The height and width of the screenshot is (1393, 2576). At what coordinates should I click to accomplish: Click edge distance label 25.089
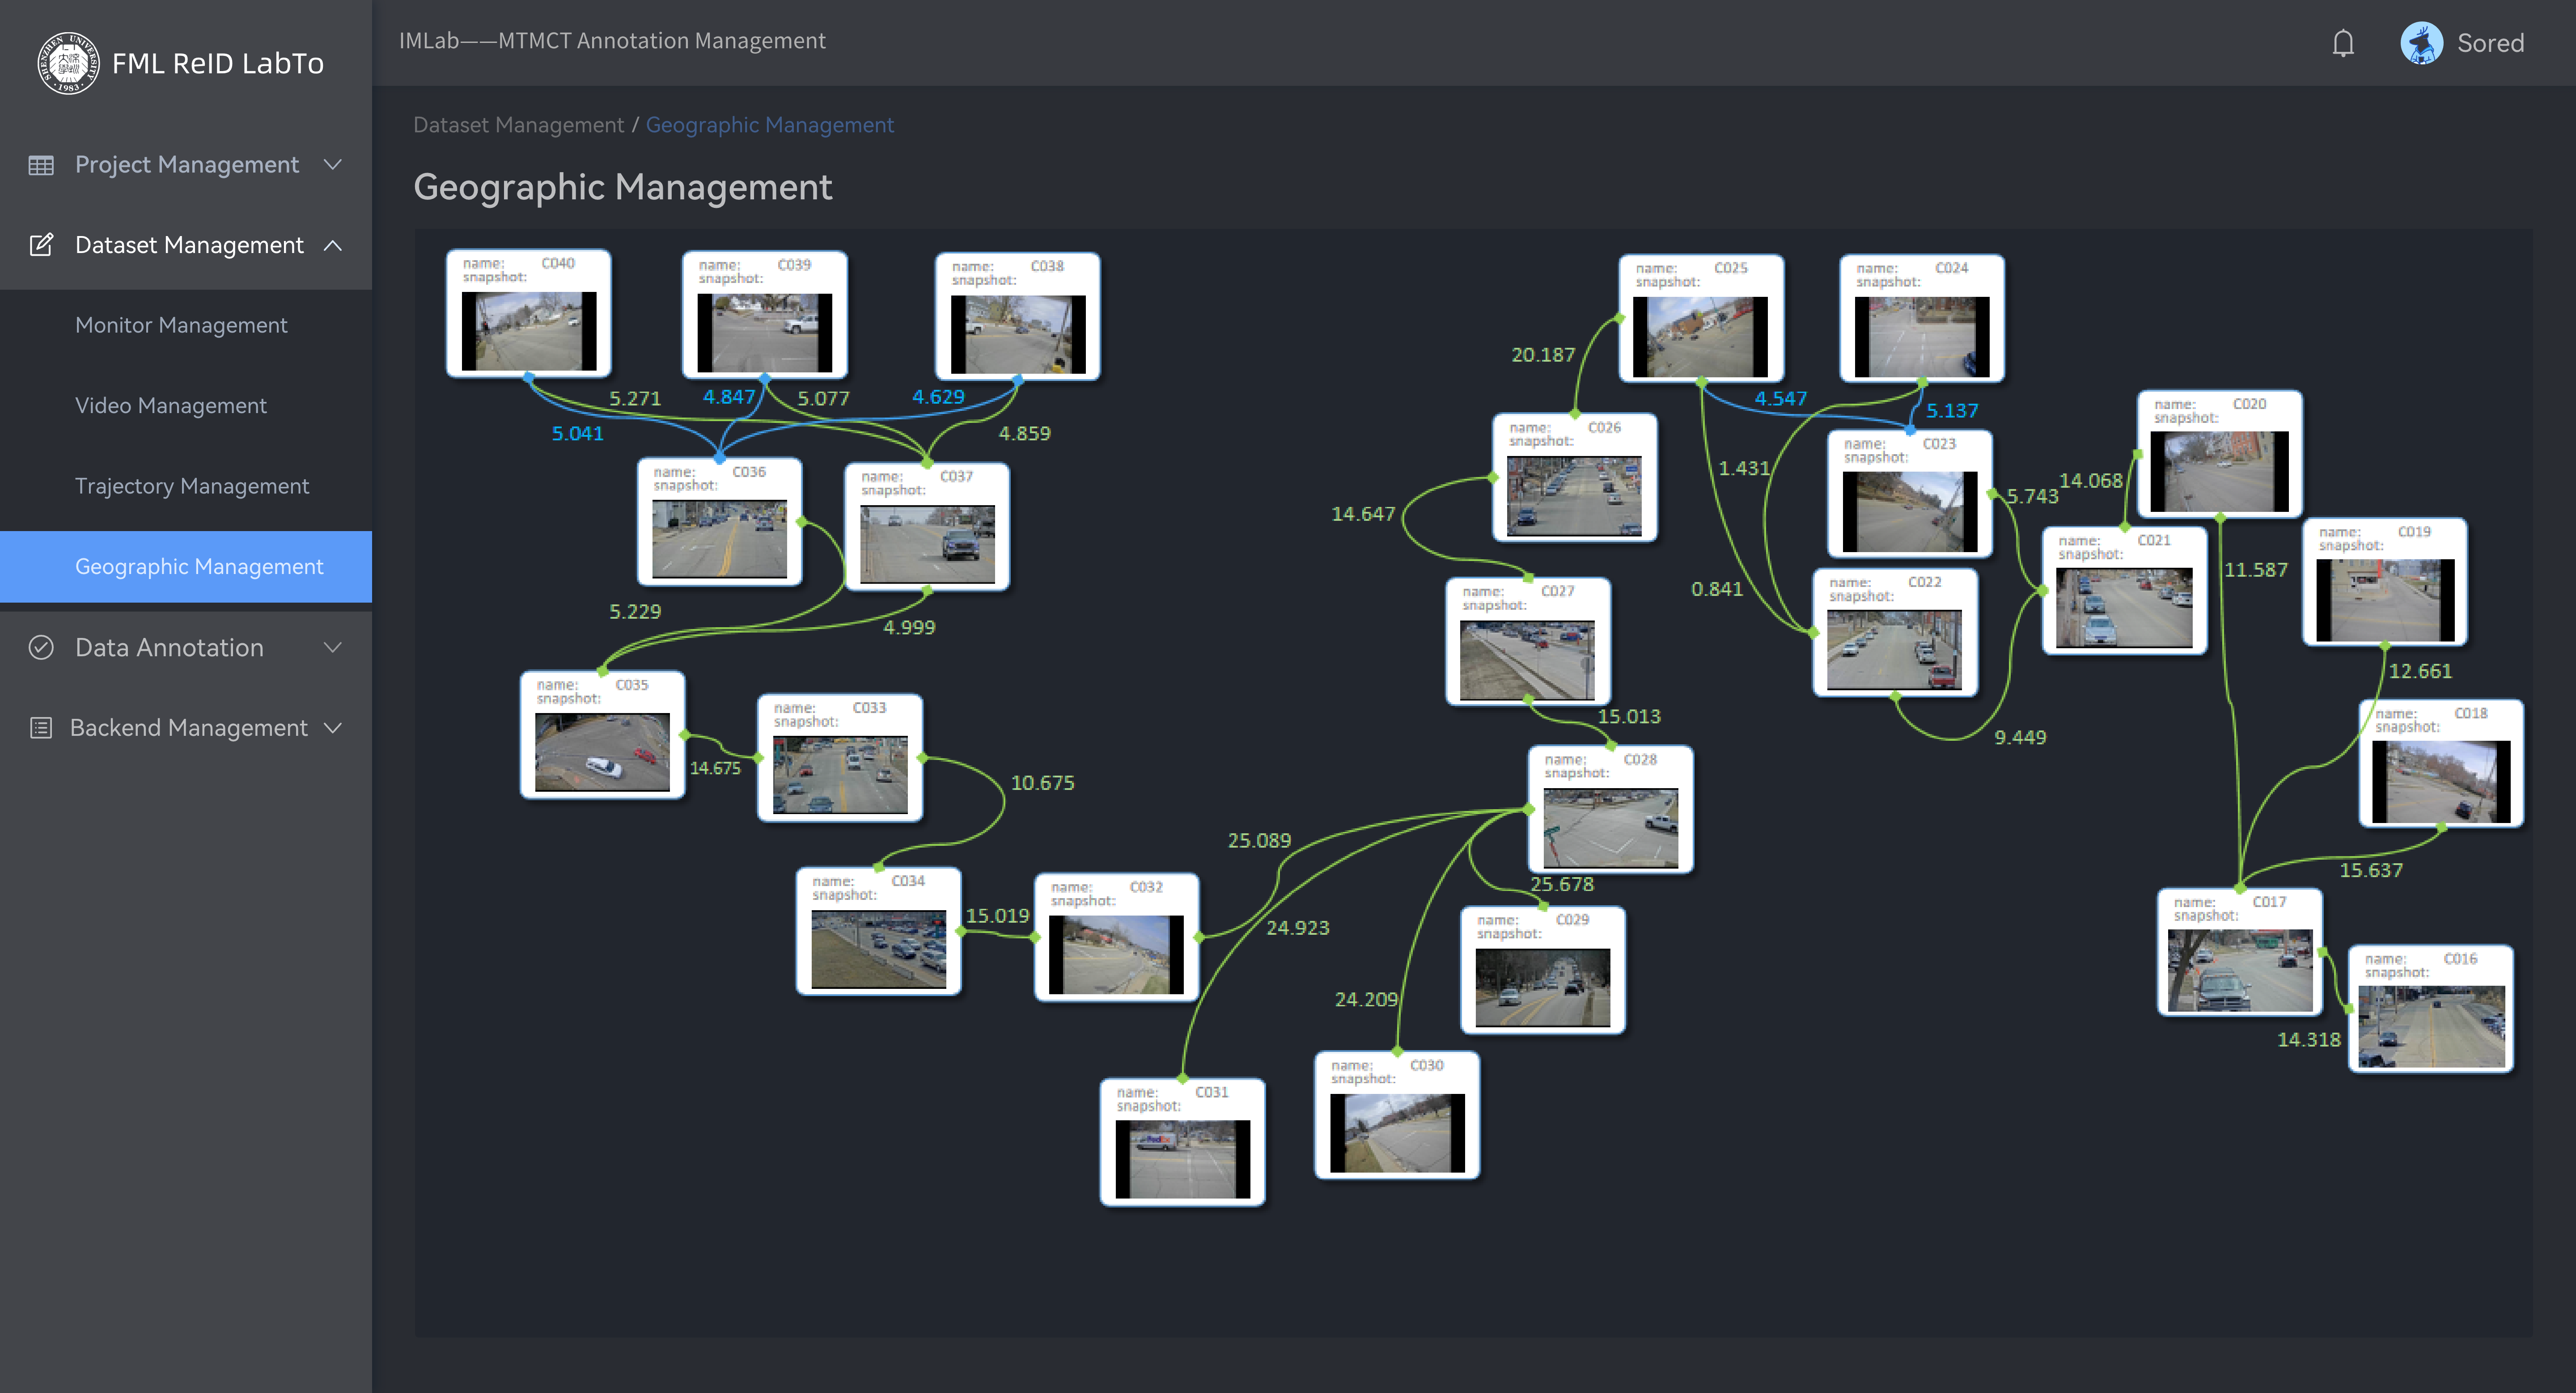coord(1259,840)
